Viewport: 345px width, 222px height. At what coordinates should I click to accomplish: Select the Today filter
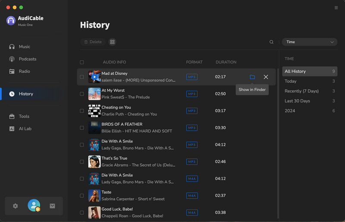pyautogui.click(x=310, y=81)
